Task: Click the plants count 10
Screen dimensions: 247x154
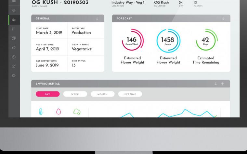Action: click(195, 3)
